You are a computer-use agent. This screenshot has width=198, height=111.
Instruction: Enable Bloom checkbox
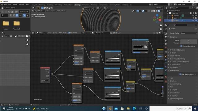(x=170, y=53)
